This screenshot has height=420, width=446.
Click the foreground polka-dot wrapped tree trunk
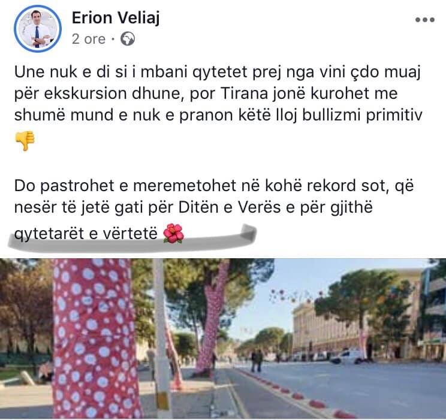point(95,339)
